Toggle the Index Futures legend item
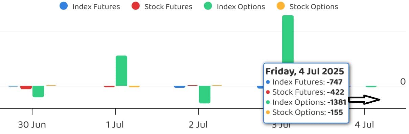409x134 pixels. (x=90, y=6)
